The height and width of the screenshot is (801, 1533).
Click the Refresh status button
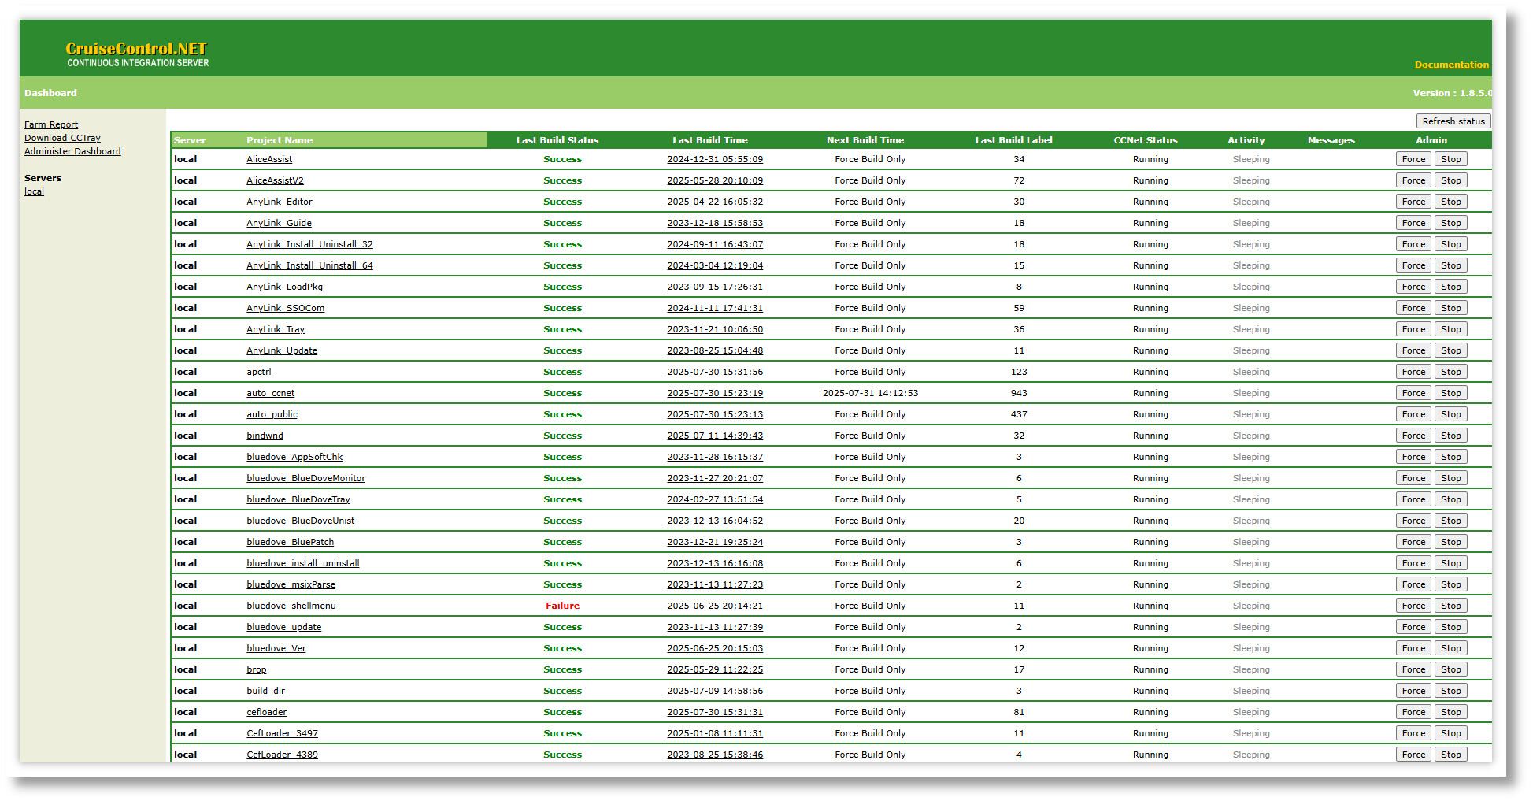pyautogui.click(x=1453, y=121)
